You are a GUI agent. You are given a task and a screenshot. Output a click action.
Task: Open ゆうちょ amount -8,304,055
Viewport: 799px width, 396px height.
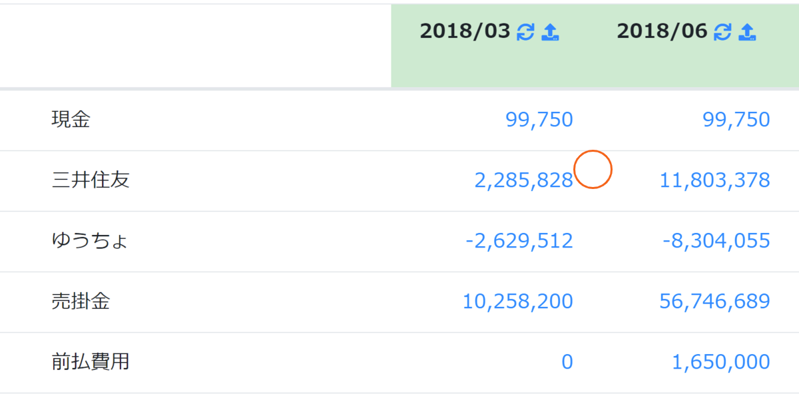[716, 241]
